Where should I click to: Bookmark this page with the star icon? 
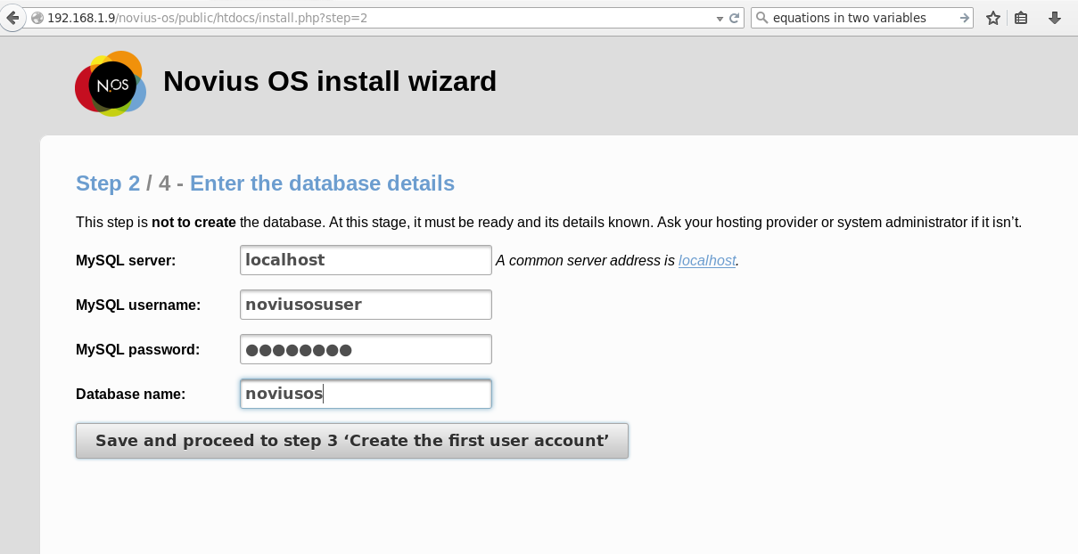tap(993, 18)
